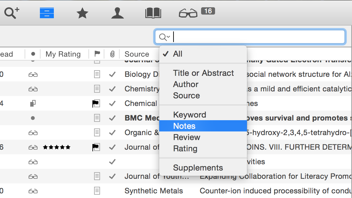Viewport: 352px width, 198px height.
Task: Select the Synthetic Metals source cell
Action: 154,191
